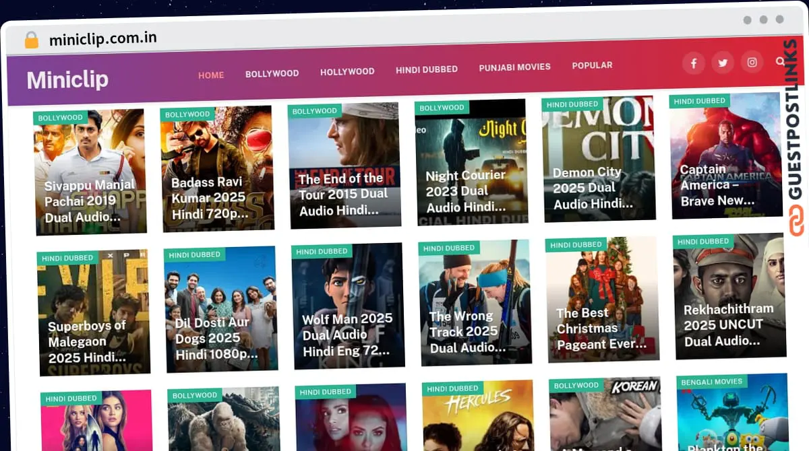
Task: Select HINDI DUBBED in navigation
Action: pos(427,69)
